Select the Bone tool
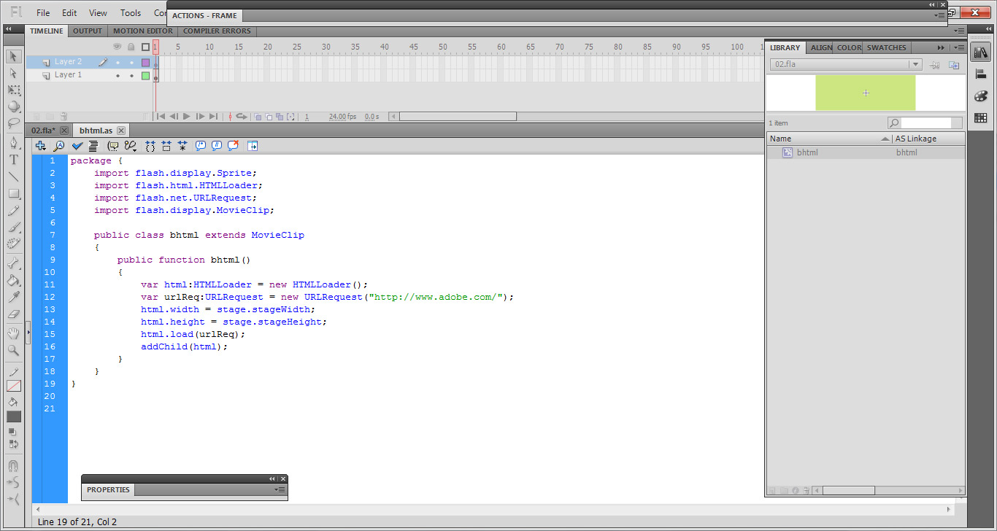The height and width of the screenshot is (531, 997). (x=13, y=263)
